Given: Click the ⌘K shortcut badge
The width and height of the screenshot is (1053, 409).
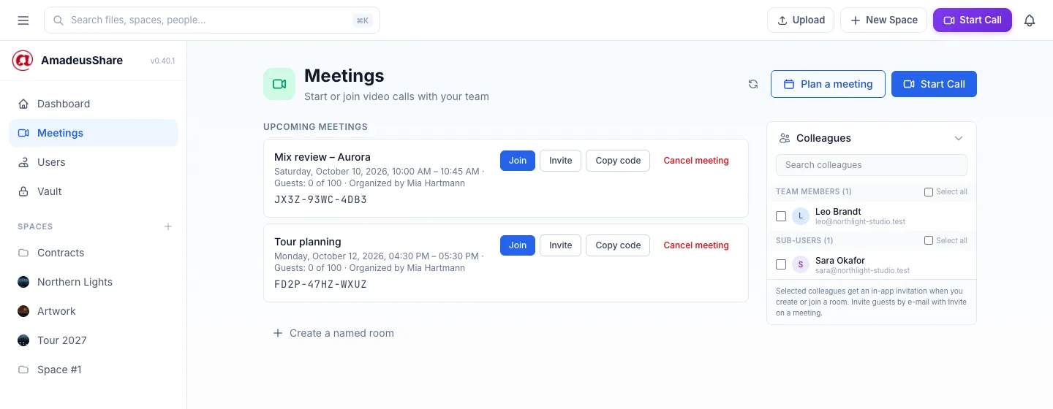Looking at the screenshot, I should (362, 20).
